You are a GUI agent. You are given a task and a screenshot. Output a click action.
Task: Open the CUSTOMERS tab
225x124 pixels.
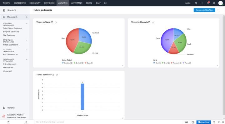[x=49, y=3]
